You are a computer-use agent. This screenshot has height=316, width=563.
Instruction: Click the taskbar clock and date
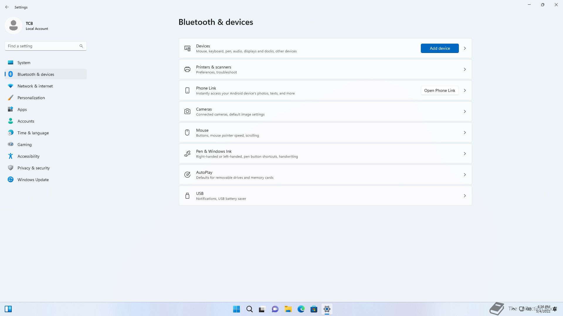click(543, 309)
